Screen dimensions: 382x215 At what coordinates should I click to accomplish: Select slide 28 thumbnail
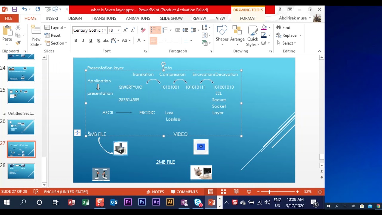tap(21, 171)
